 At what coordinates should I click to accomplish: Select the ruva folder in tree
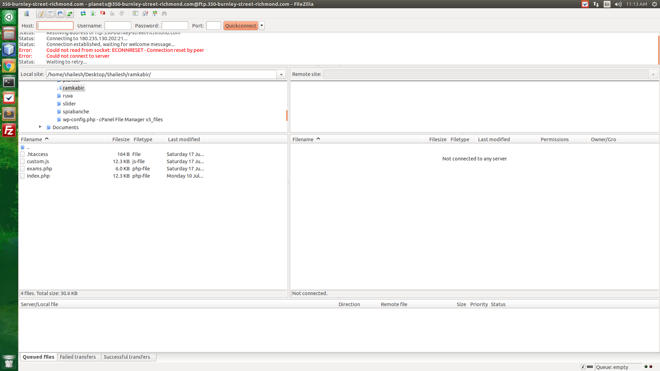(x=68, y=96)
